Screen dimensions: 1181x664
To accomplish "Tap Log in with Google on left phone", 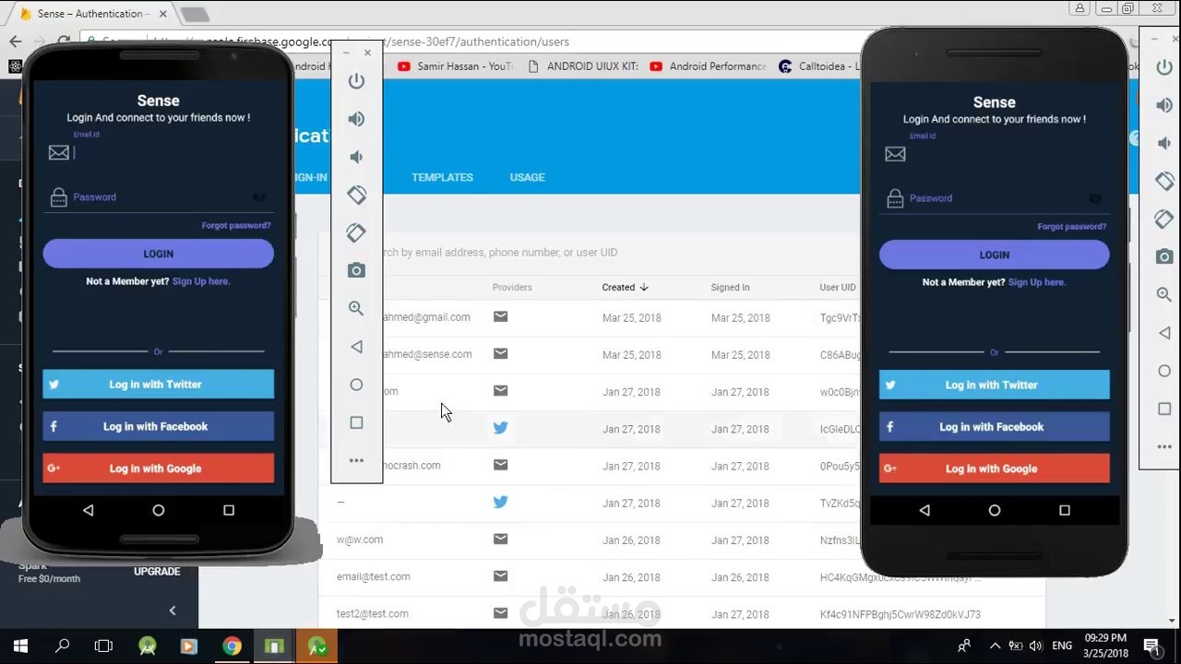I will point(158,468).
